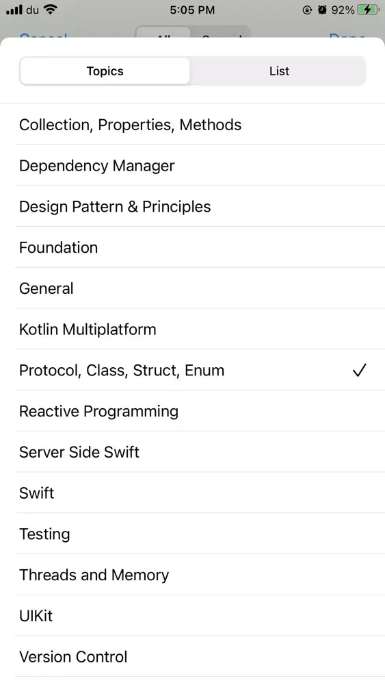Select the UIKit topic
The width and height of the screenshot is (385, 685).
pos(192,616)
